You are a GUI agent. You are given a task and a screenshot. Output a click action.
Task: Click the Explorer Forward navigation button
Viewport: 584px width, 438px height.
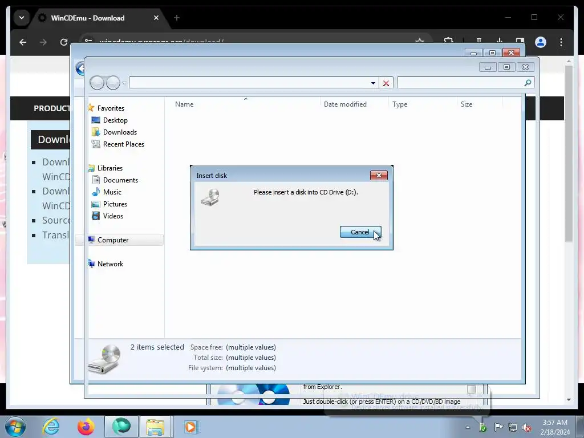[x=113, y=83]
